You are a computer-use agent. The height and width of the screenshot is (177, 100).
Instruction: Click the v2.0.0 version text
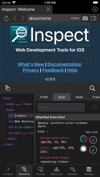[50, 79]
